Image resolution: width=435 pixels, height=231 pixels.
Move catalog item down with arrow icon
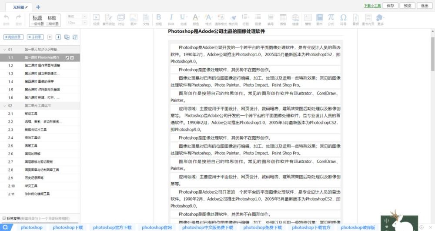[58, 37]
